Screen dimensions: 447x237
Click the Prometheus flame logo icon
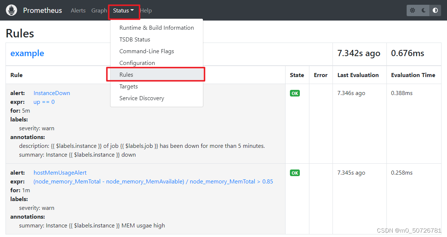pyautogui.click(x=12, y=10)
